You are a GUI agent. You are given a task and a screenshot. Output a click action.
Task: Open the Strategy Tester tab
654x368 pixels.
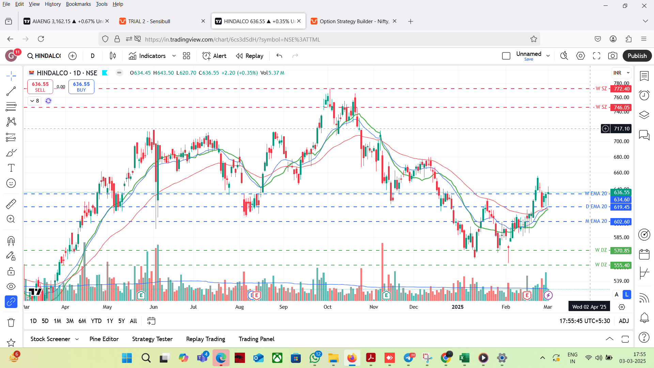click(x=152, y=339)
